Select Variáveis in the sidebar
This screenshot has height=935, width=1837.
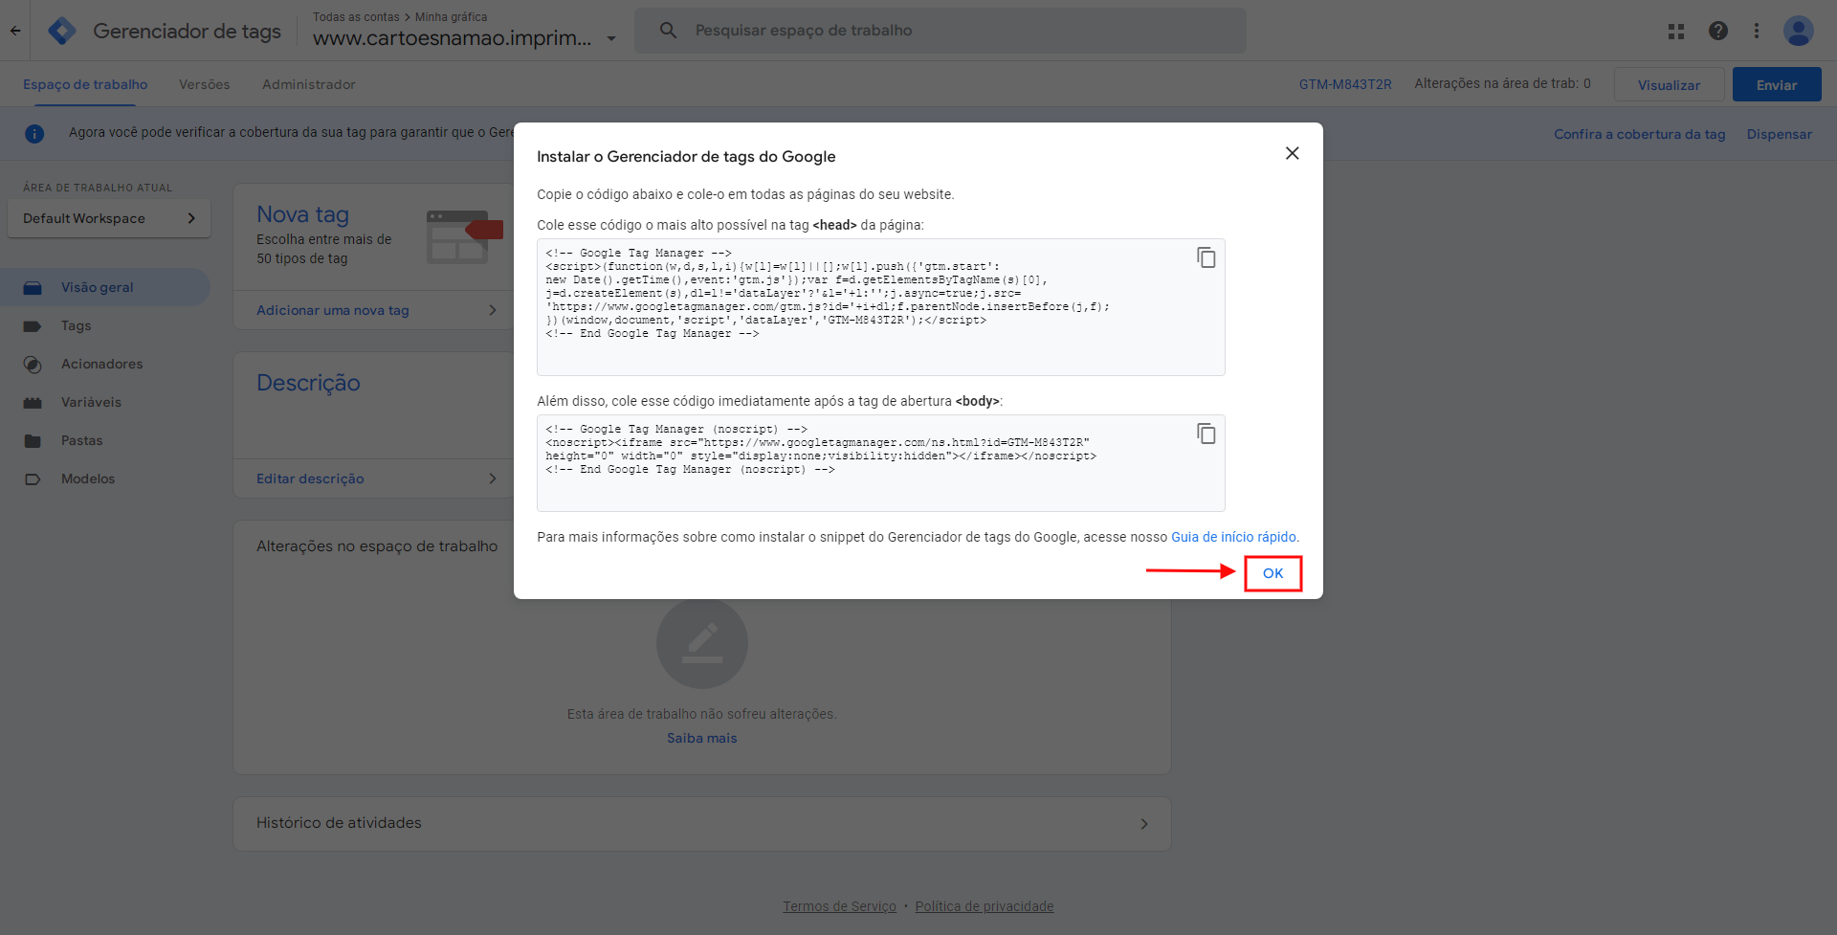tap(105, 403)
